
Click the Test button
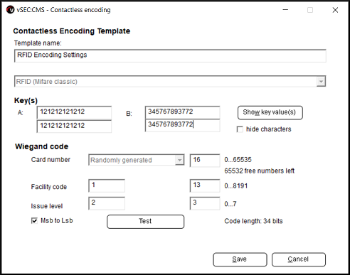[145, 222]
